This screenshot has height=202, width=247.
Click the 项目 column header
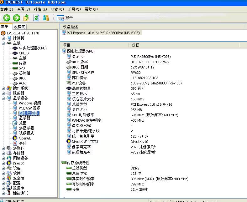[x=94, y=45]
